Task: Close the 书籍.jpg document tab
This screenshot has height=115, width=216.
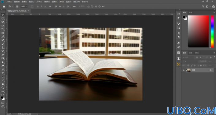Action: coord(29,11)
